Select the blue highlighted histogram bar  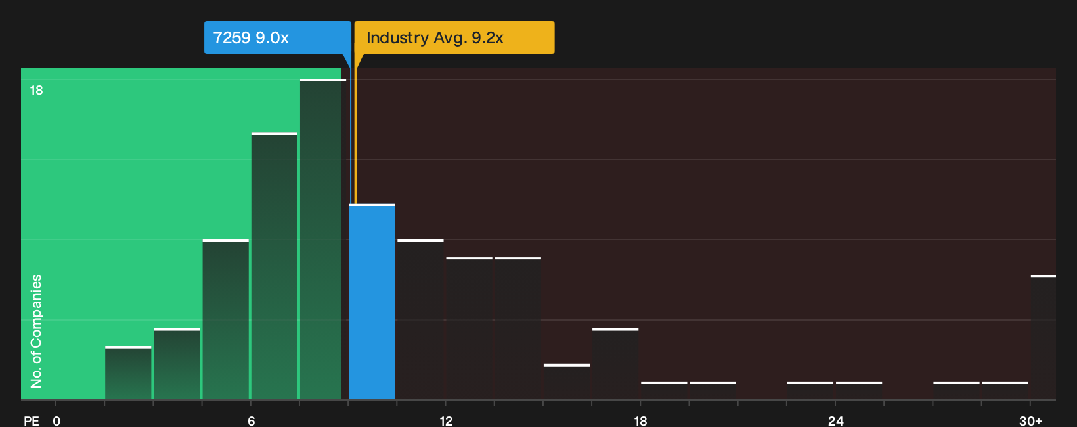(372, 302)
